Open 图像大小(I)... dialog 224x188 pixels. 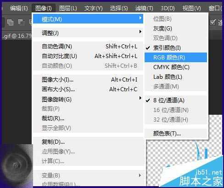[x=88, y=79]
